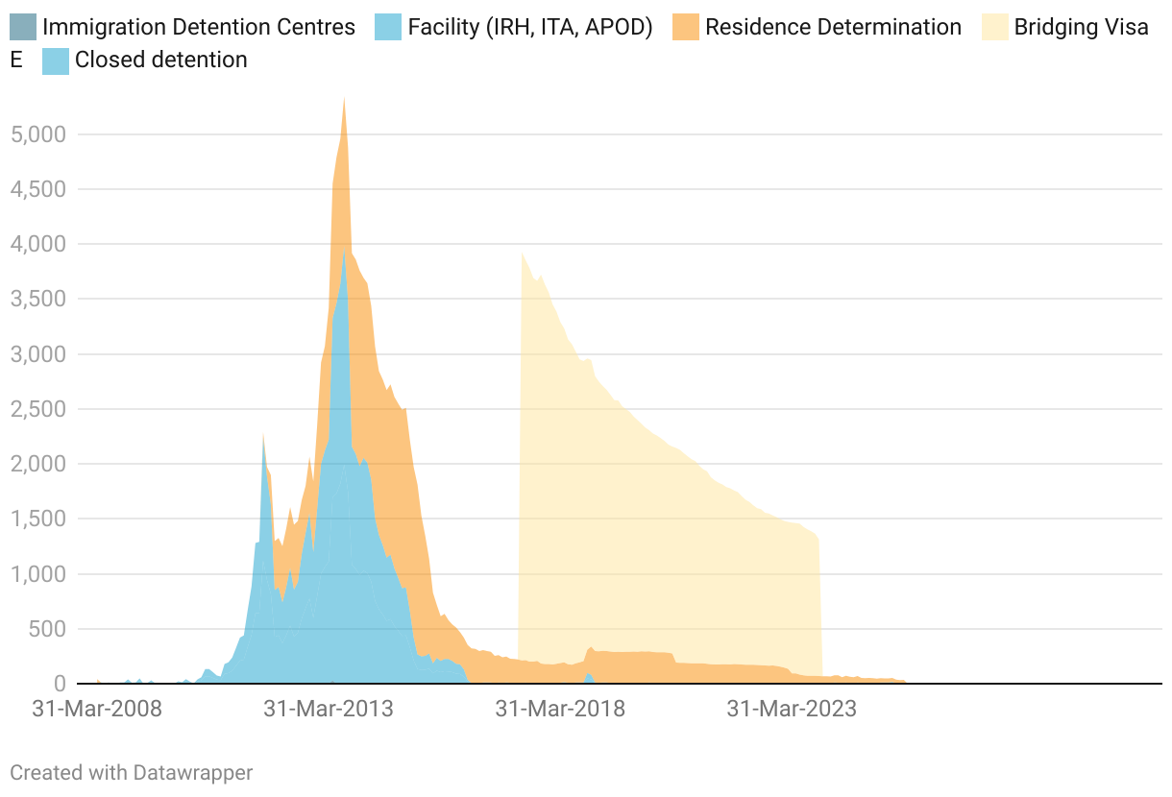
Task: Click the 5,000 y-axis label
Action: pyautogui.click(x=37, y=134)
